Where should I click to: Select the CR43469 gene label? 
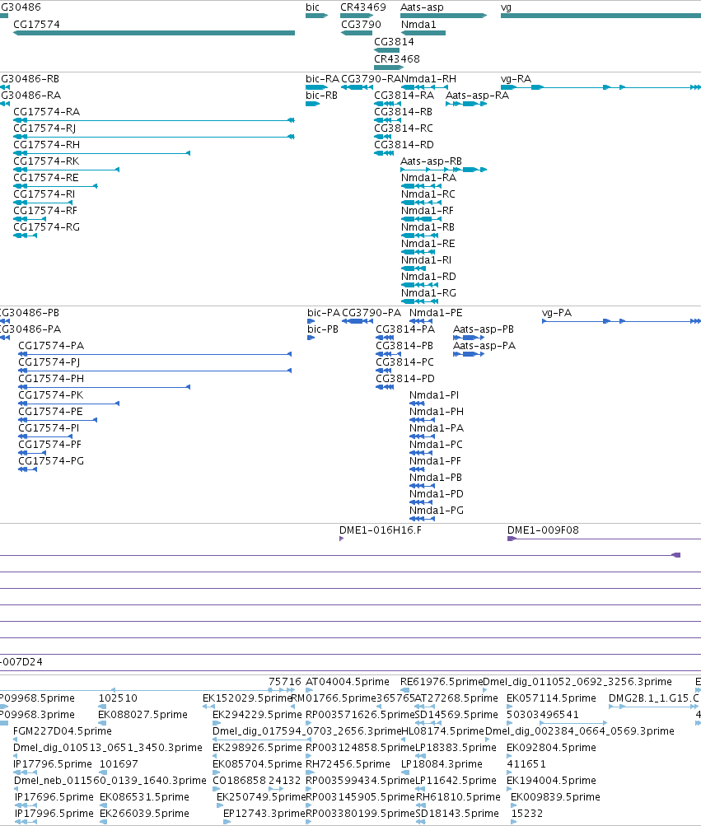363,7
